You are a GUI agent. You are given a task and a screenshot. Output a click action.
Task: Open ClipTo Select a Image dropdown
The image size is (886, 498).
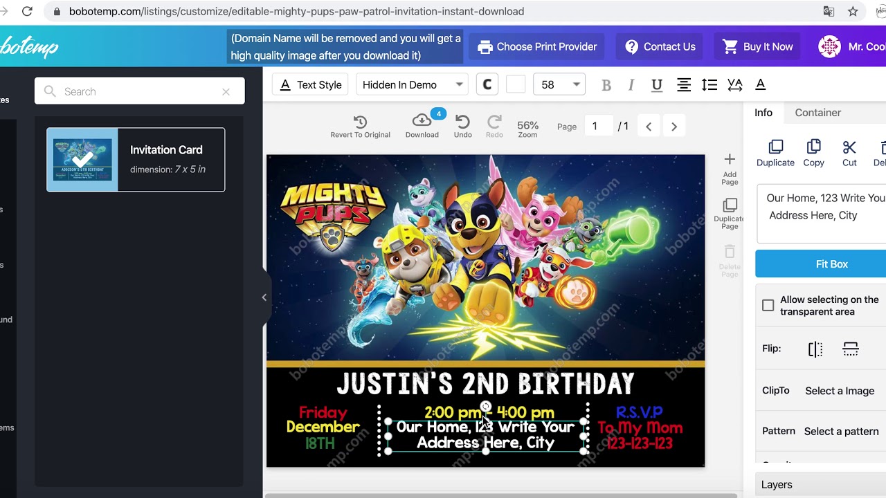(840, 391)
